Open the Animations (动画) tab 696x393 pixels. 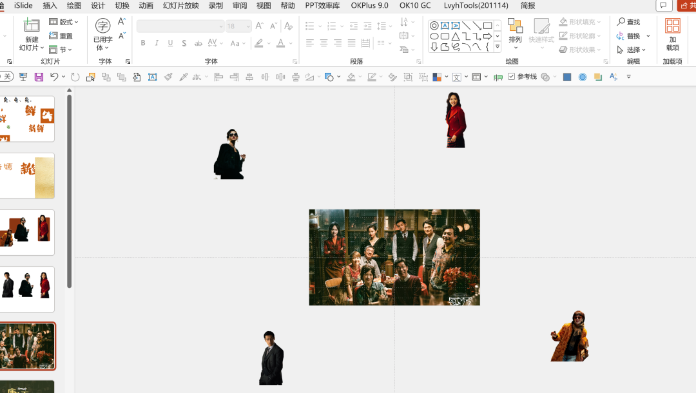(146, 6)
